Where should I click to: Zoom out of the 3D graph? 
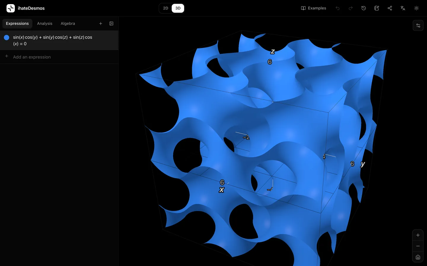(x=418, y=246)
